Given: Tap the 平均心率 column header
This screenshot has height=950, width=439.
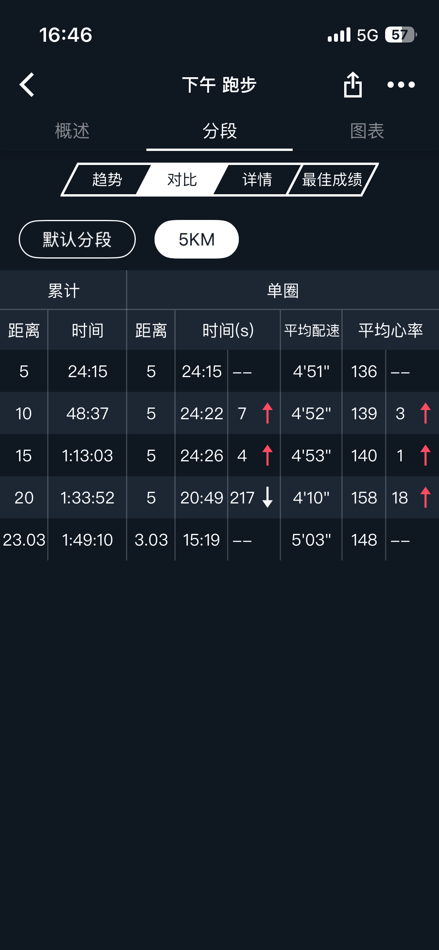Looking at the screenshot, I should click(390, 330).
